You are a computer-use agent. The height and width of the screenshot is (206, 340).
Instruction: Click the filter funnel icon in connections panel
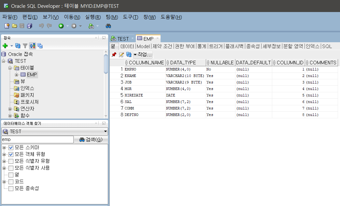pyautogui.click(x=25, y=46)
